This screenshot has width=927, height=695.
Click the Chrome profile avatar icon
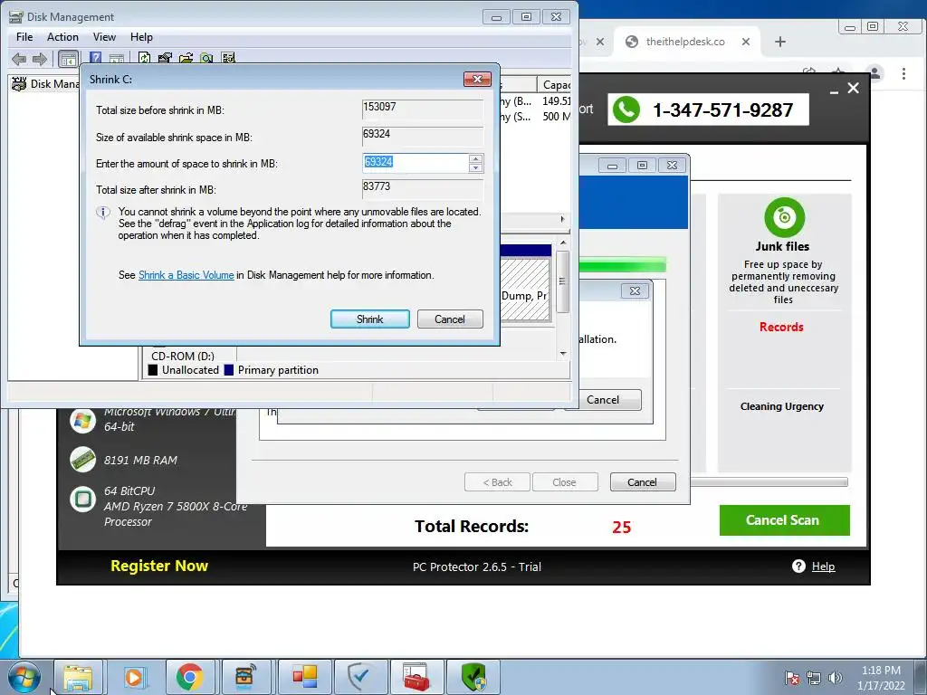(874, 74)
